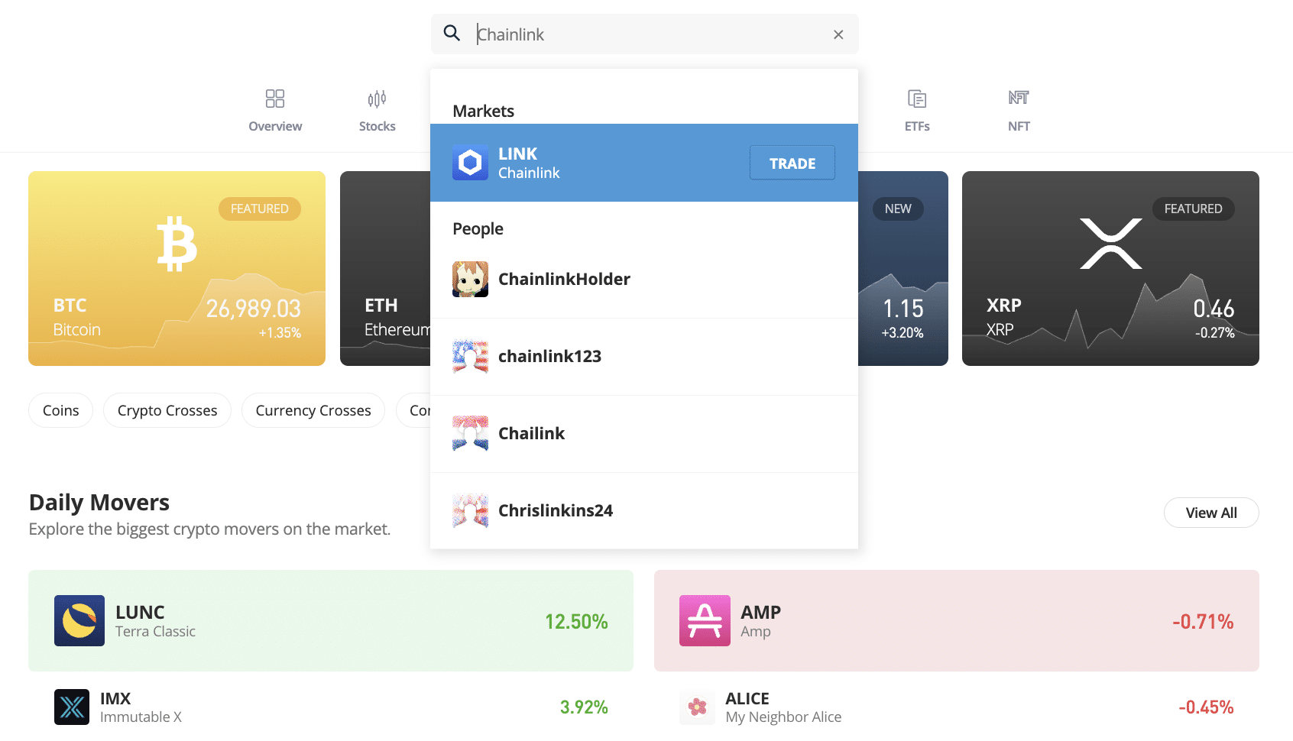Filter by the Coins chip
Screen dimensions: 1293x741
[x=61, y=410]
